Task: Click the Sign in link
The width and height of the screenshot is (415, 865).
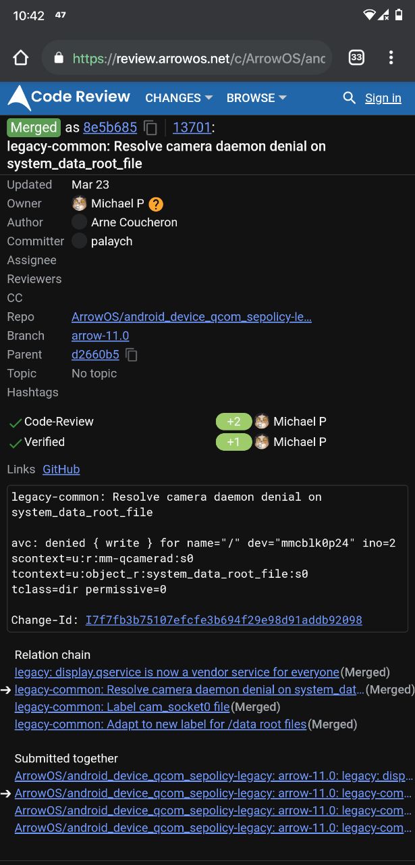Action: click(383, 98)
